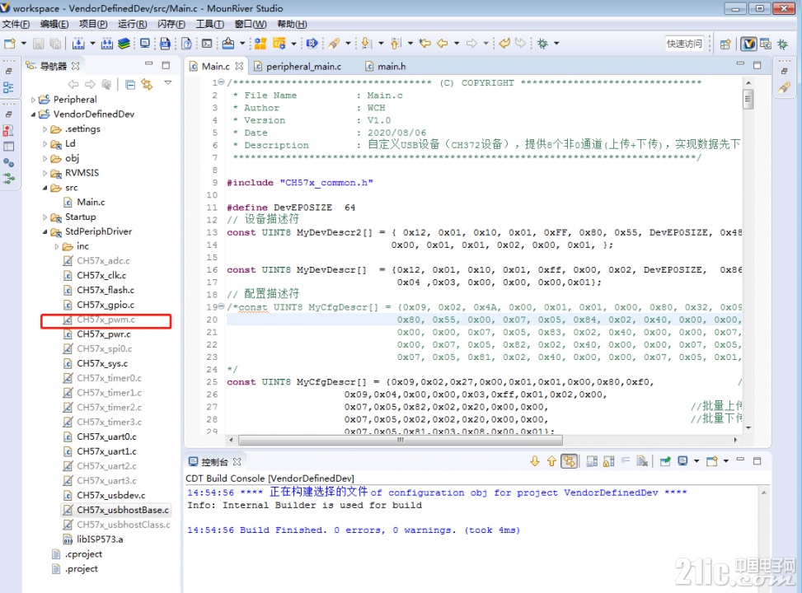The width and height of the screenshot is (802, 593).
Task: Click the incremental Build project icon
Action: (x=78, y=44)
